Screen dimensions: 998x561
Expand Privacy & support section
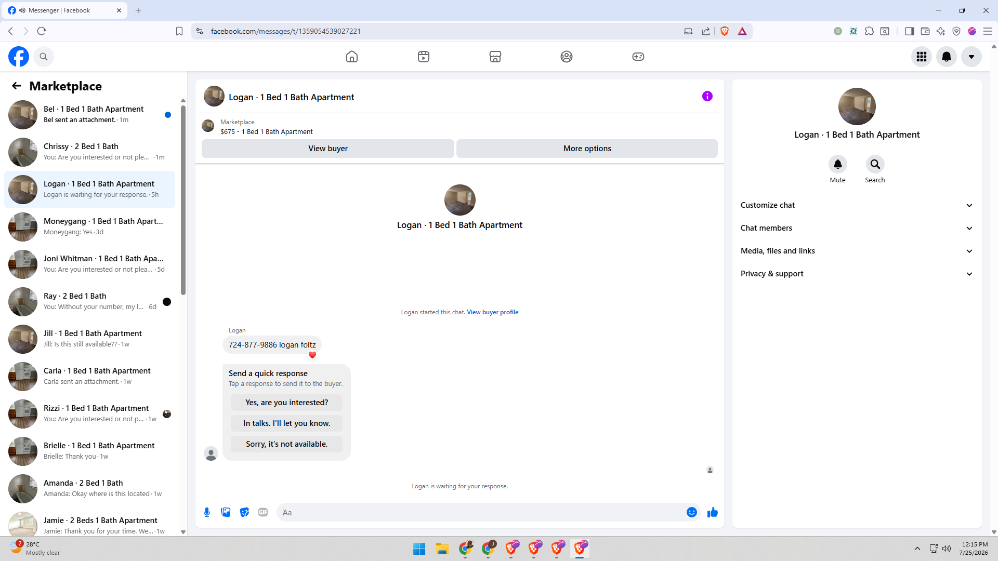click(x=857, y=274)
